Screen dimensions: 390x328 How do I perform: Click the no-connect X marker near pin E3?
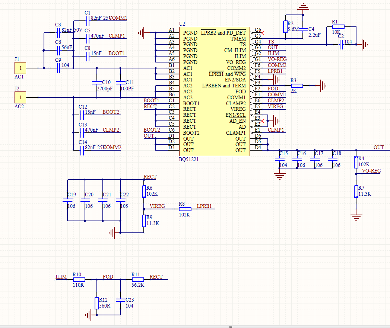coord(261,121)
